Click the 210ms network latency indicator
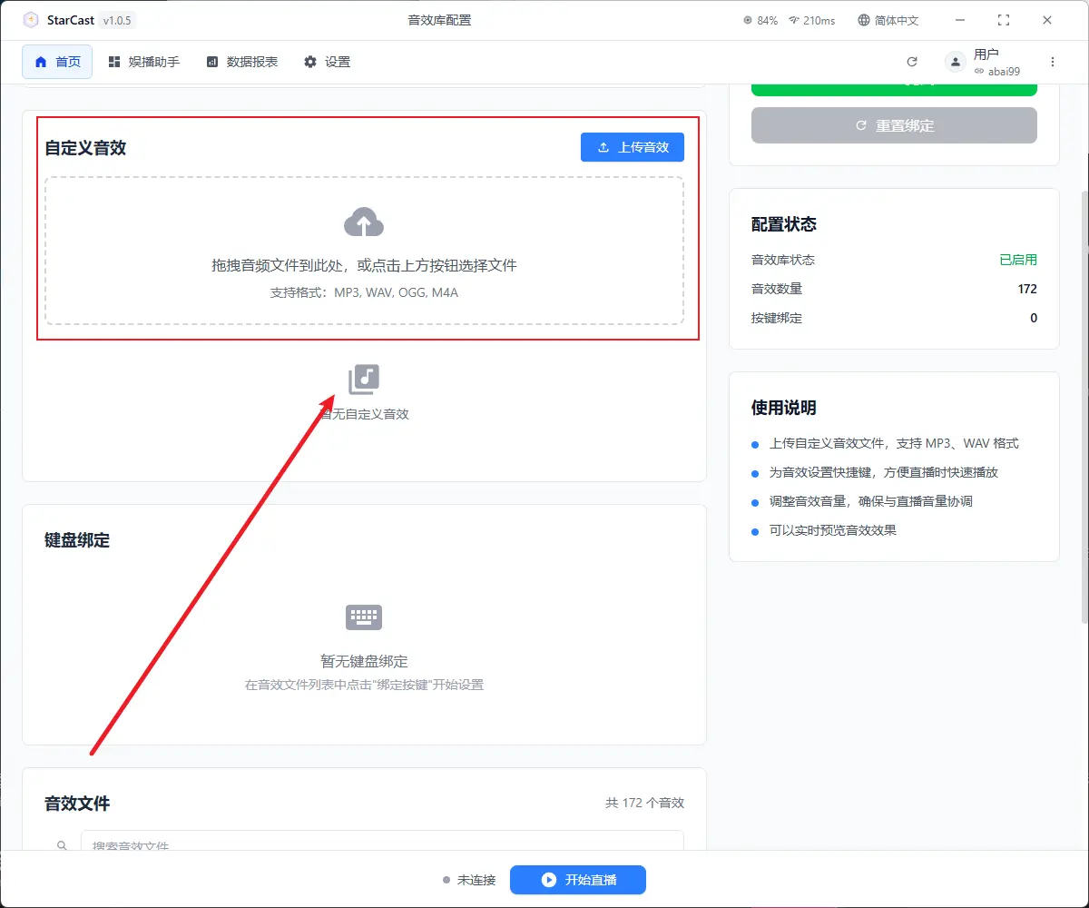Viewport: 1089px width, 908px height. (811, 20)
